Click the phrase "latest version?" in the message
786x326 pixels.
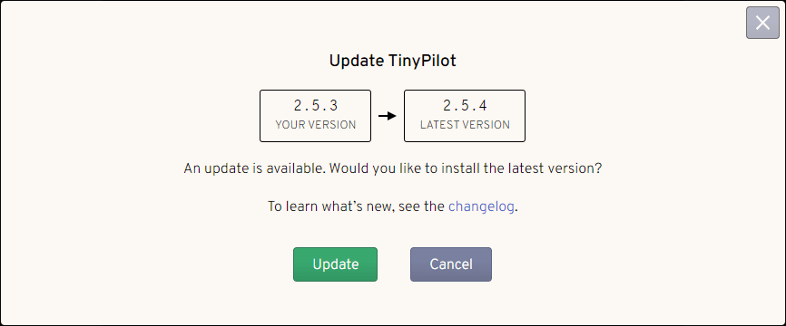click(554, 168)
